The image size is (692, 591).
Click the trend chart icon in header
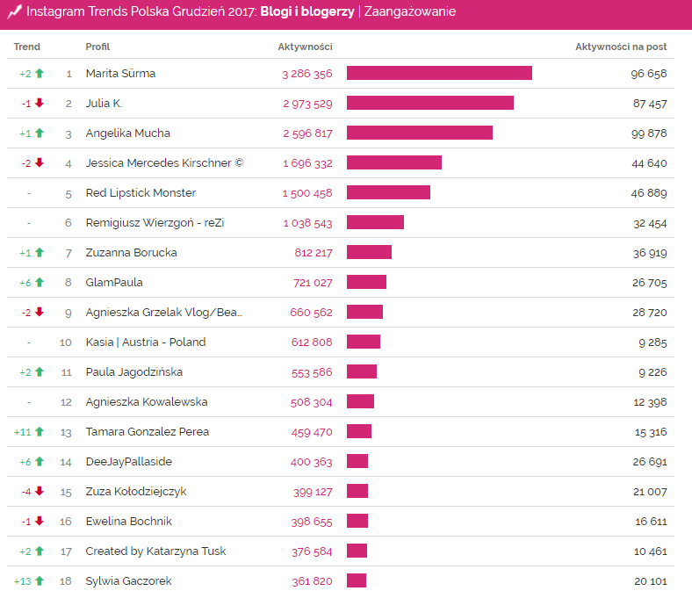coord(14,12)
